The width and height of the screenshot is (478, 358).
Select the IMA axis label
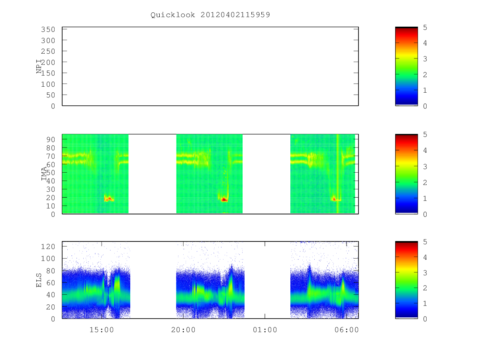pos(44,174)
